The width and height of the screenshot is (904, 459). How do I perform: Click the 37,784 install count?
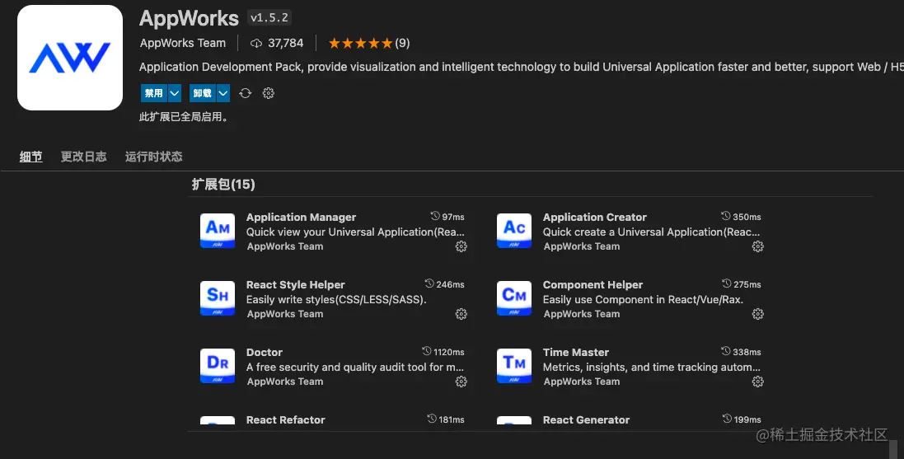point(277,43)
